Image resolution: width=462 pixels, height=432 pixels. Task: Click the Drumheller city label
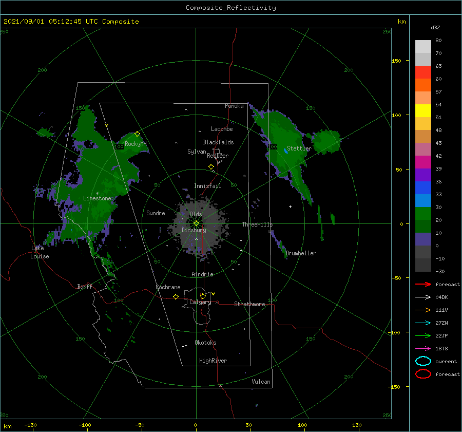301,253
